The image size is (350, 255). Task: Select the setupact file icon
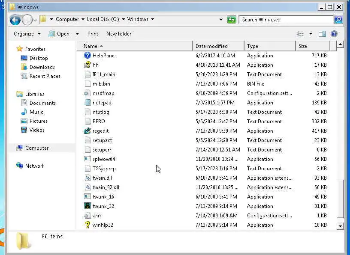(87, 140)
